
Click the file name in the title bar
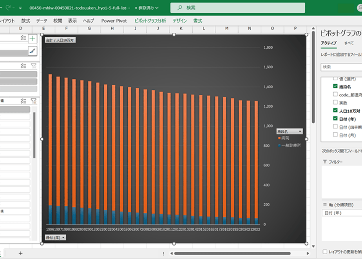point(80,8)
